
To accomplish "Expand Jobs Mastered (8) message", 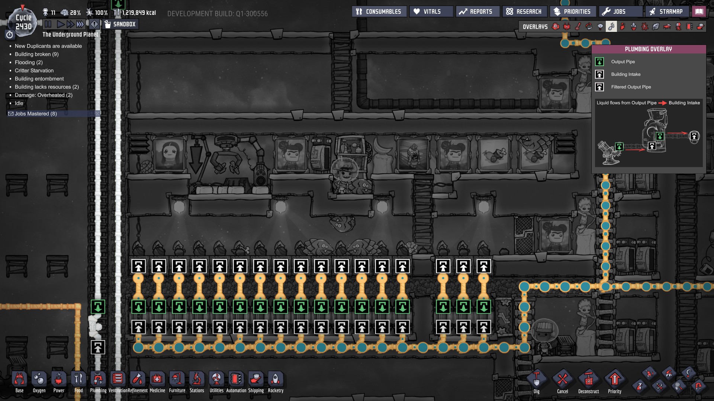I will pos(36,114).
